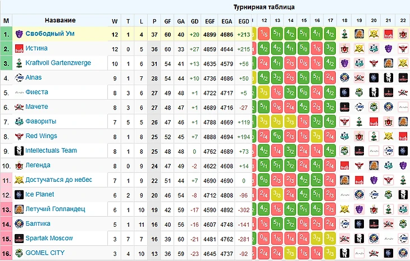Click the Red Wings team logo
This screenshot has width=410, height=261.
(x=19, y=136)
